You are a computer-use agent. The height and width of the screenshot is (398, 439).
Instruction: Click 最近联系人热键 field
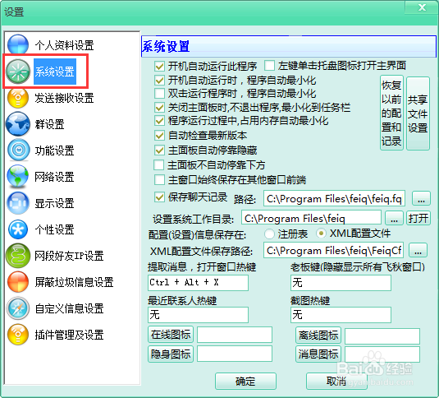pyautogui.click(x=199, y=315)
